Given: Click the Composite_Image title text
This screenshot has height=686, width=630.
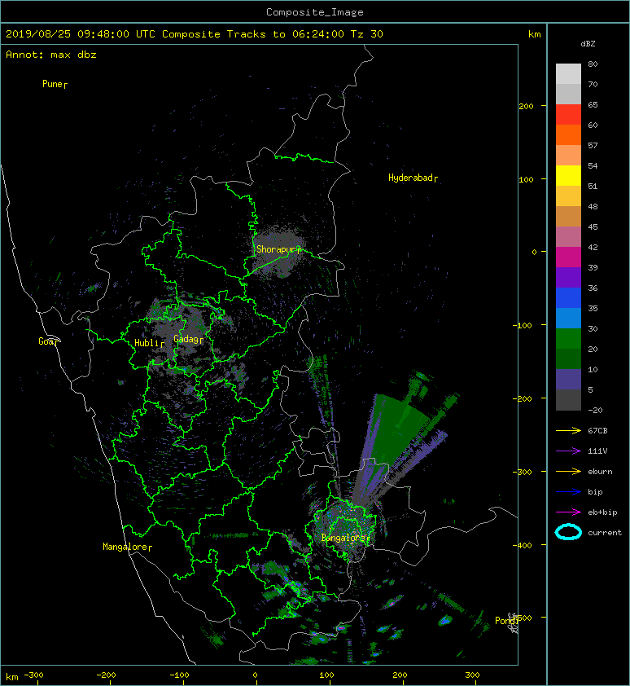Looking at the screenshot, I should [x=315, y=12].
